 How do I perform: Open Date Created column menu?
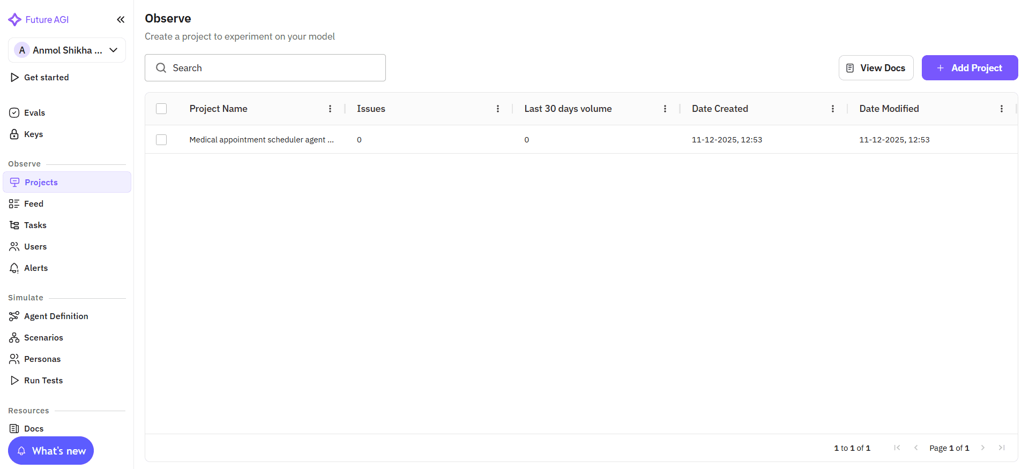(x=833, y=109)
